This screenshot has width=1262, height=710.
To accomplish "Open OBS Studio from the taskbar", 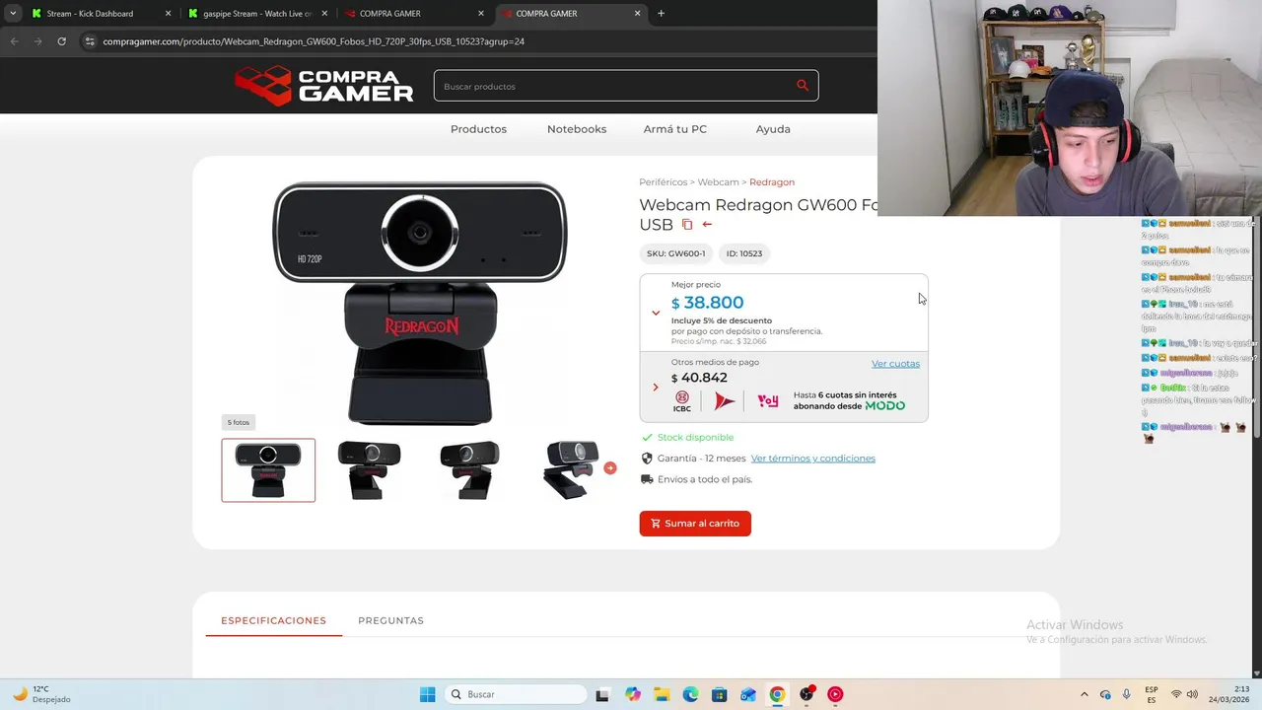I will click(806, 694).
